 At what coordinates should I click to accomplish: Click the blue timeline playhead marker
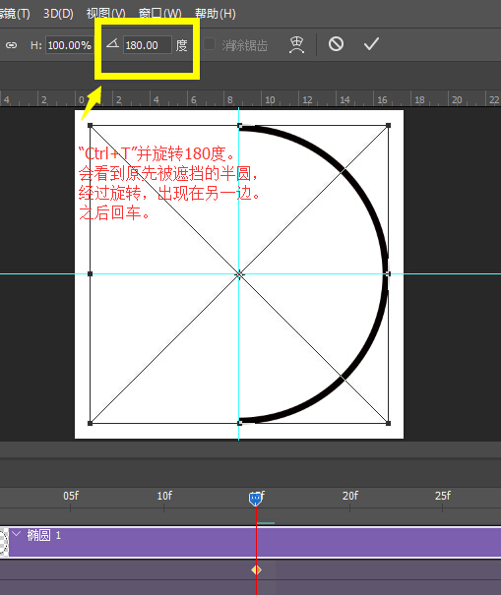point(255,499)
